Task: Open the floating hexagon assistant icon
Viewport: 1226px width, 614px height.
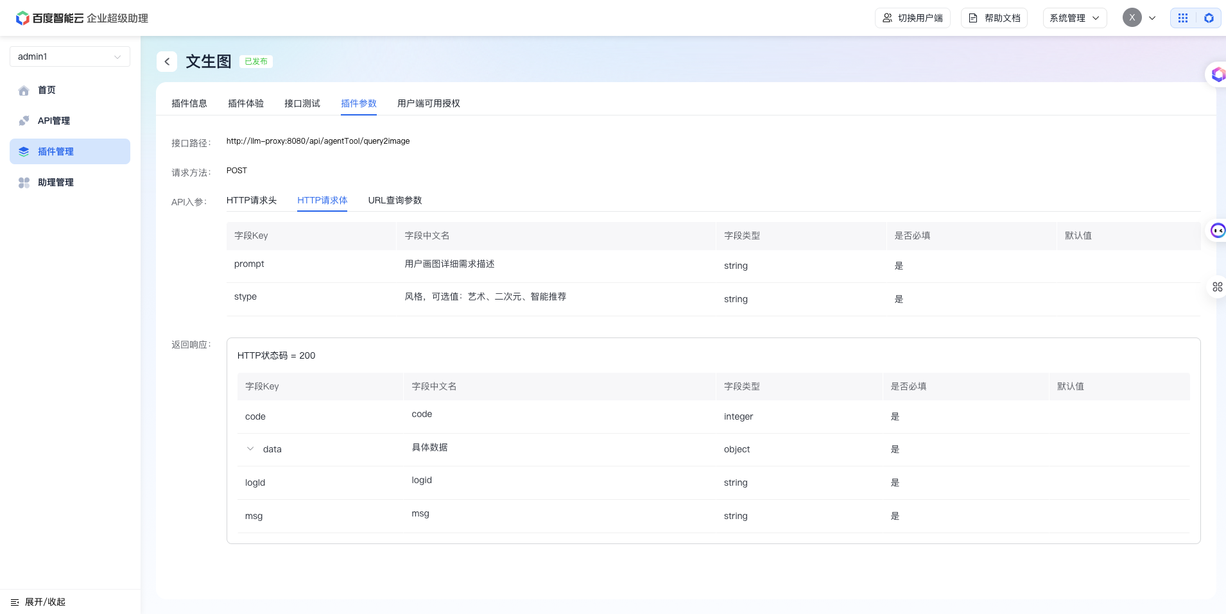Action: tap(1218, 74)
